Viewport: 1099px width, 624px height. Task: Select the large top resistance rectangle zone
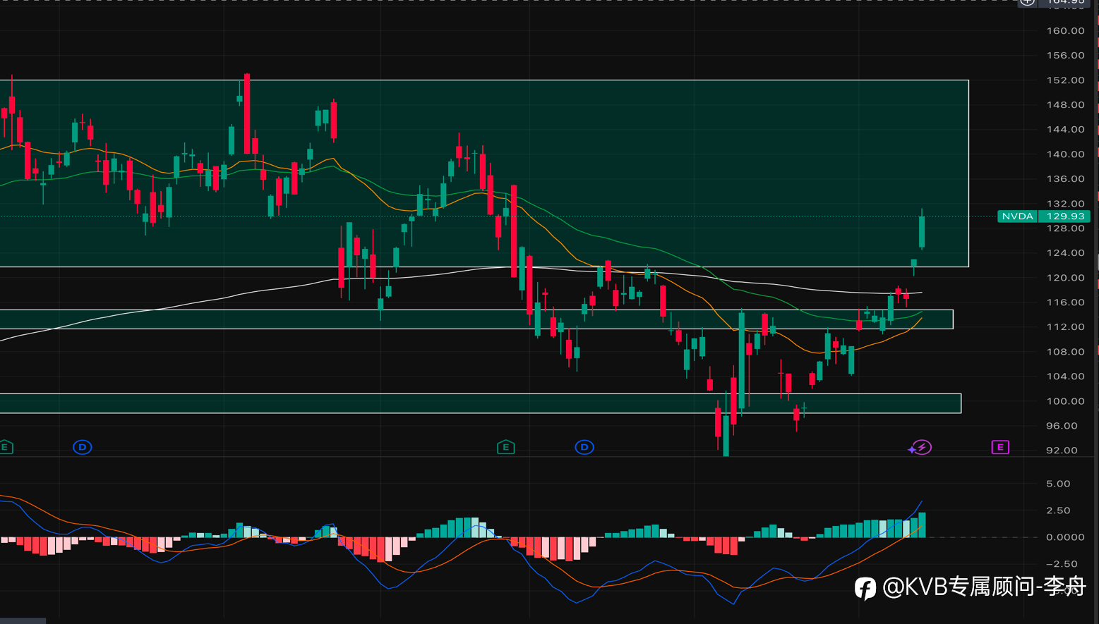click(x=484, y=173)
